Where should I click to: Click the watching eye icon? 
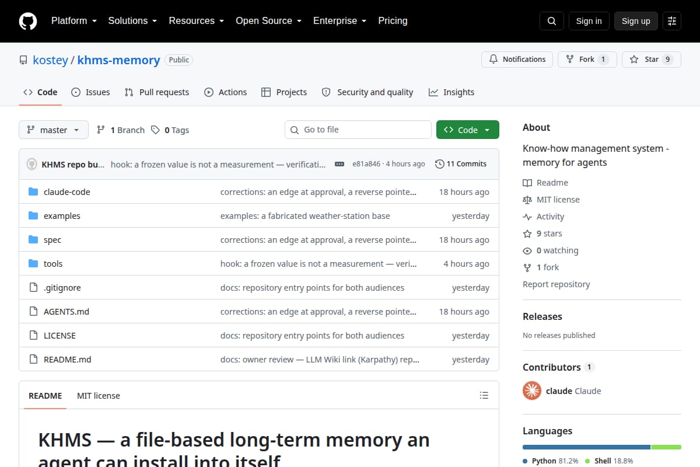tap(527, 250)
